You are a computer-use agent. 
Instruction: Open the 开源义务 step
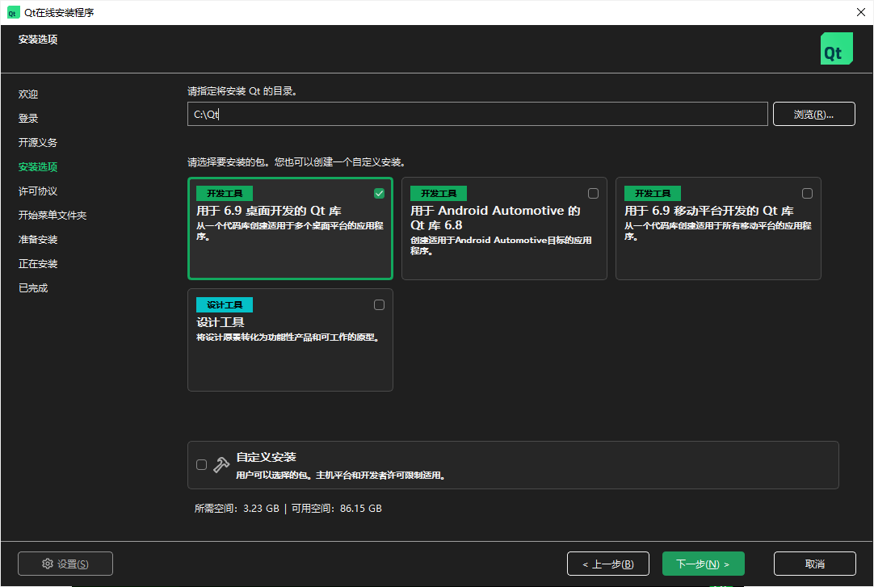pyautogui.click(x=38, y=143)
